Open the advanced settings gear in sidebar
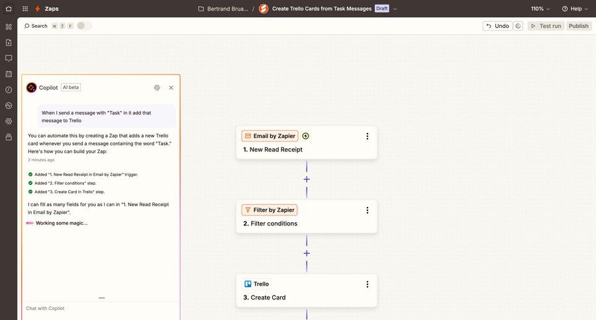 [9, 121]
